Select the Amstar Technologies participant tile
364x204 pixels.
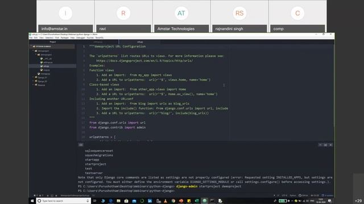pyautogui.click(x=181, y=16)
